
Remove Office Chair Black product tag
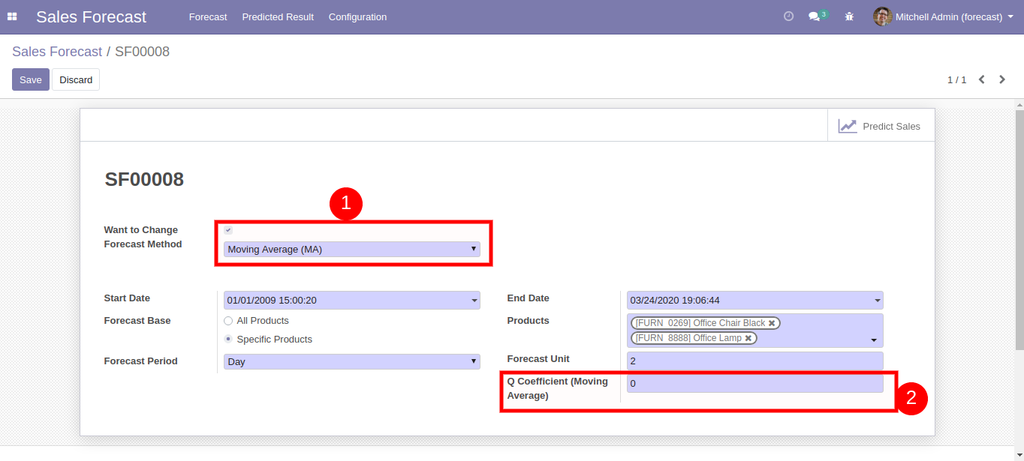[x=772, y=323]
